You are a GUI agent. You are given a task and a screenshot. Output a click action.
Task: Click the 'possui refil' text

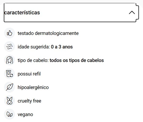[29, 74]
